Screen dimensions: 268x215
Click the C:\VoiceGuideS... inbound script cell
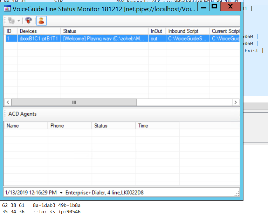pyautogui.click(x=188, y=39)
